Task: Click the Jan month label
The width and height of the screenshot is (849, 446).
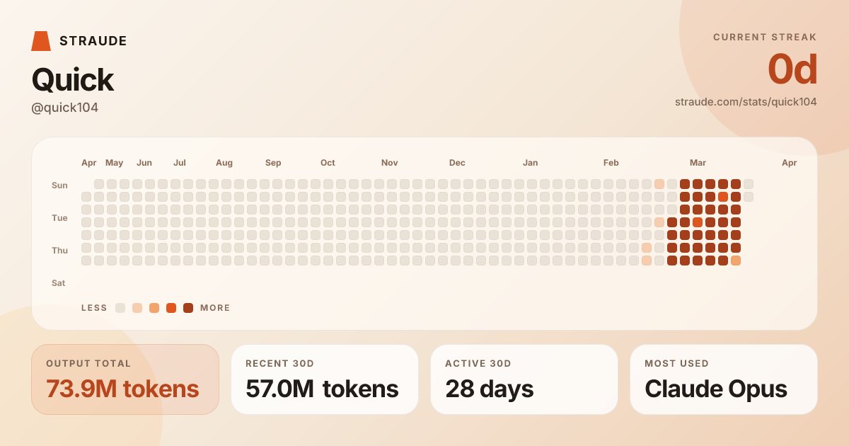Action: tap(531, 163)
